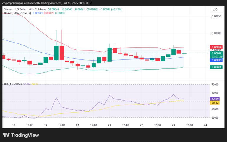Click the blue 0.00830 value in BB legend

pyautogui.click(x=38, y=13)
